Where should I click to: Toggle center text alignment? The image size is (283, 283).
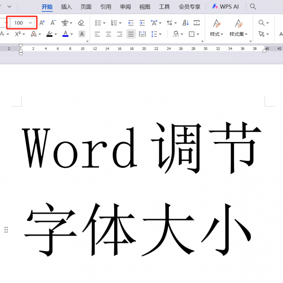click(x=108, y=34)
